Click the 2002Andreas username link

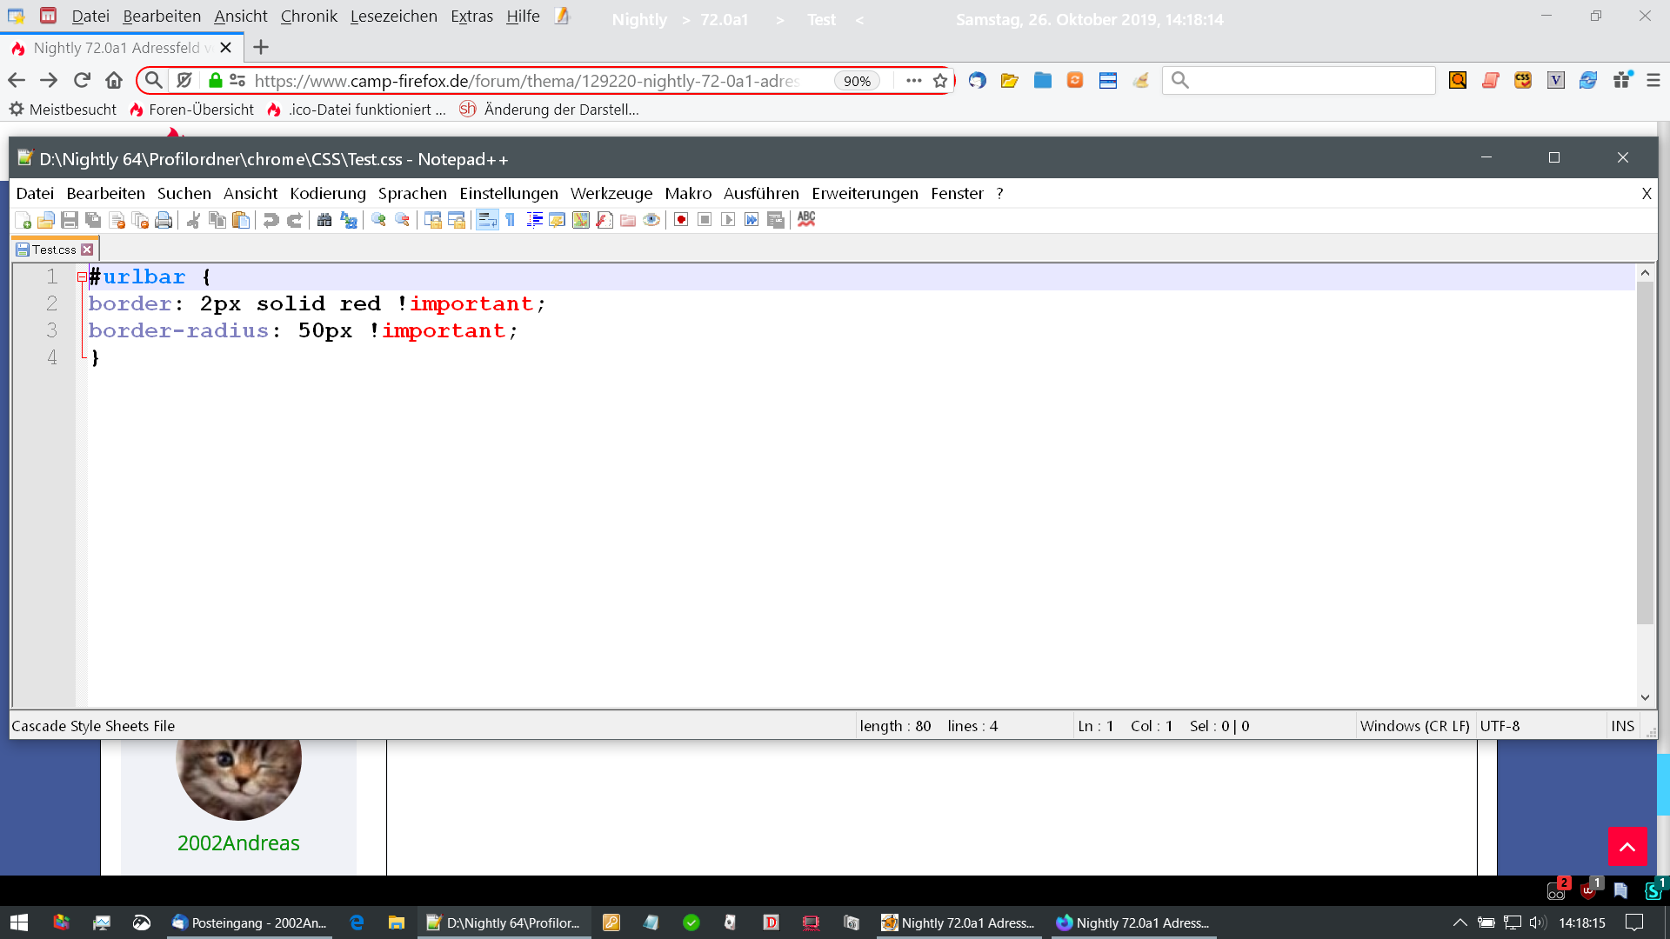pyautogui.click(x=238, y=842)
